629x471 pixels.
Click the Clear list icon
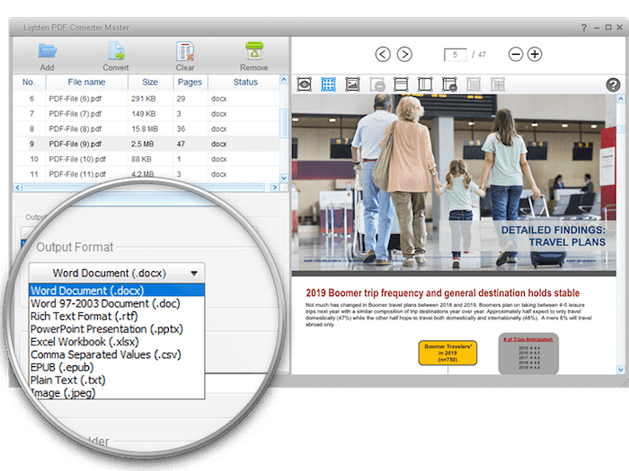pyautogui.click(x=185, y=51)
